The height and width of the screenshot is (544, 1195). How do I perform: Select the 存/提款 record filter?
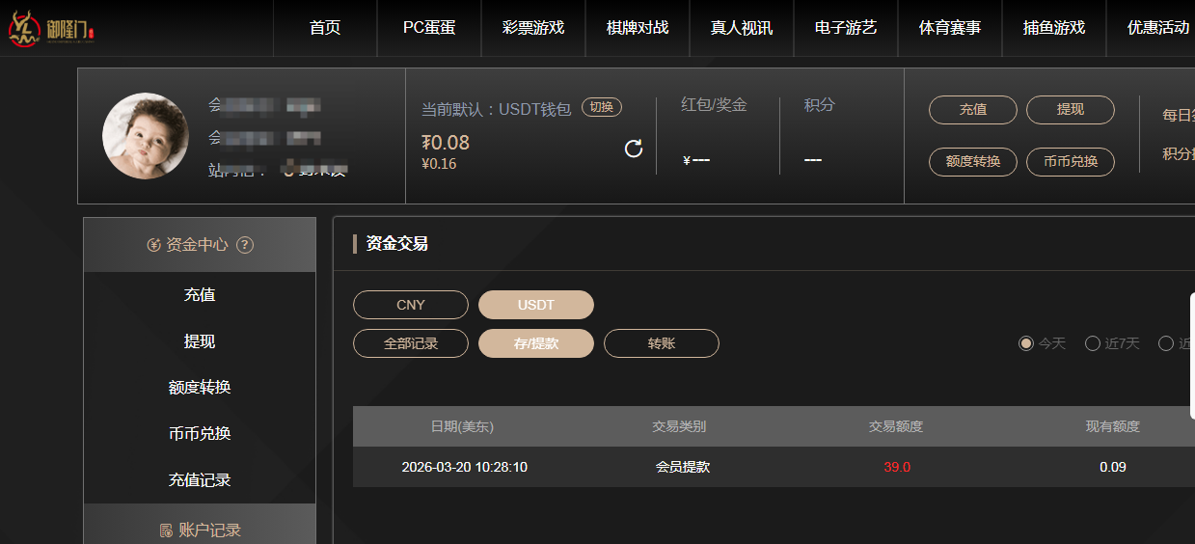click(536, 343)
